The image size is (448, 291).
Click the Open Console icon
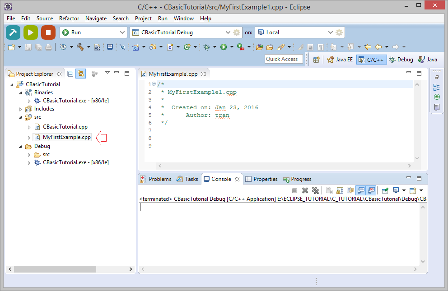tap(413, 190)
